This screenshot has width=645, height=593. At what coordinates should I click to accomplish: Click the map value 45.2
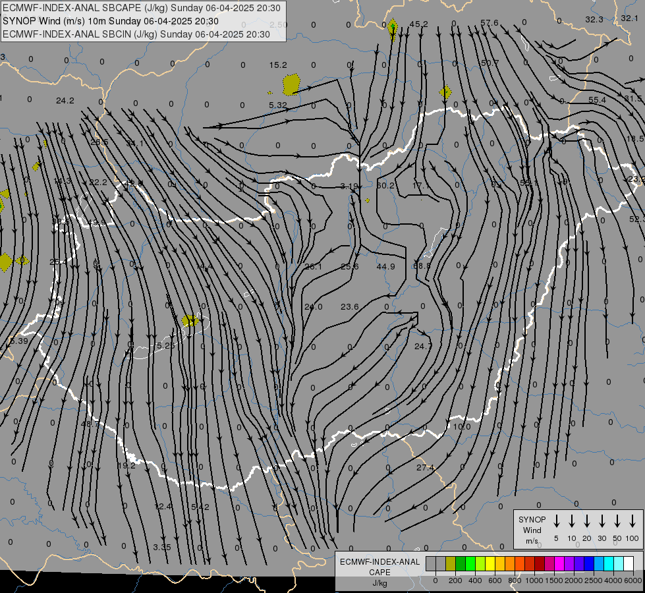tap(419, 24)
